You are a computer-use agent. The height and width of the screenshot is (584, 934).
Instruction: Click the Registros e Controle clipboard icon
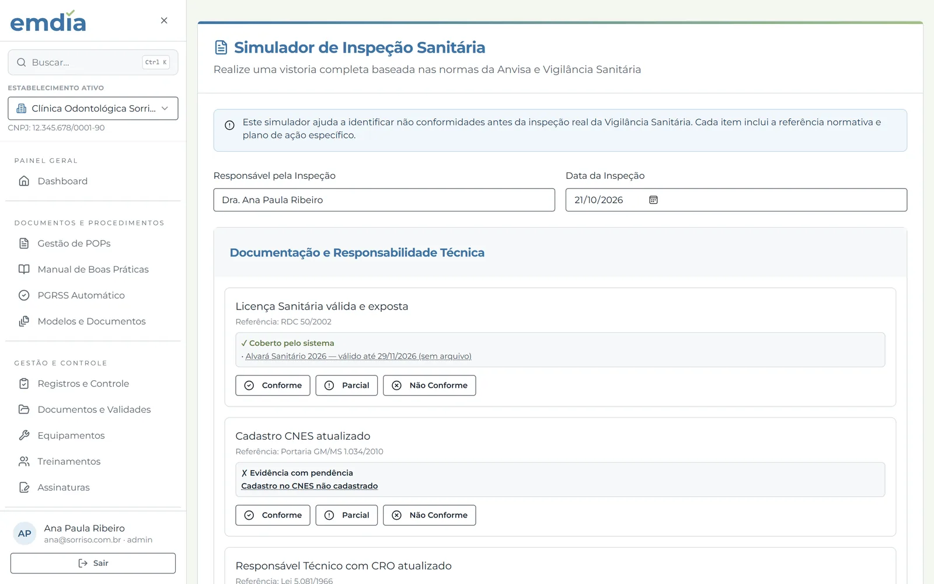pos(24,384)
